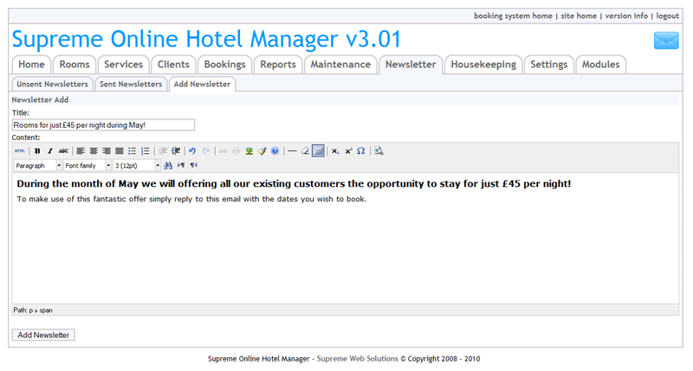Select the Newsletter tab
Image resolution: width=693 pixels, height=371 pixels.
(411, 64)
